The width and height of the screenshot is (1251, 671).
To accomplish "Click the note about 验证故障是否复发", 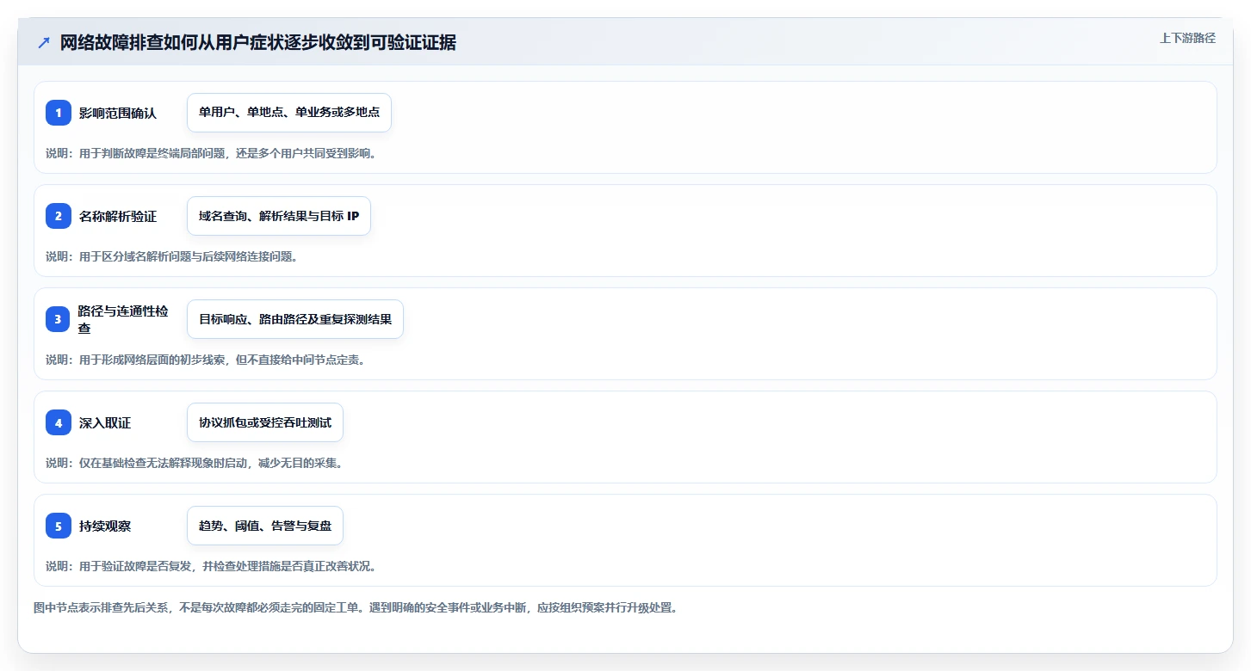I will [211, 566].
